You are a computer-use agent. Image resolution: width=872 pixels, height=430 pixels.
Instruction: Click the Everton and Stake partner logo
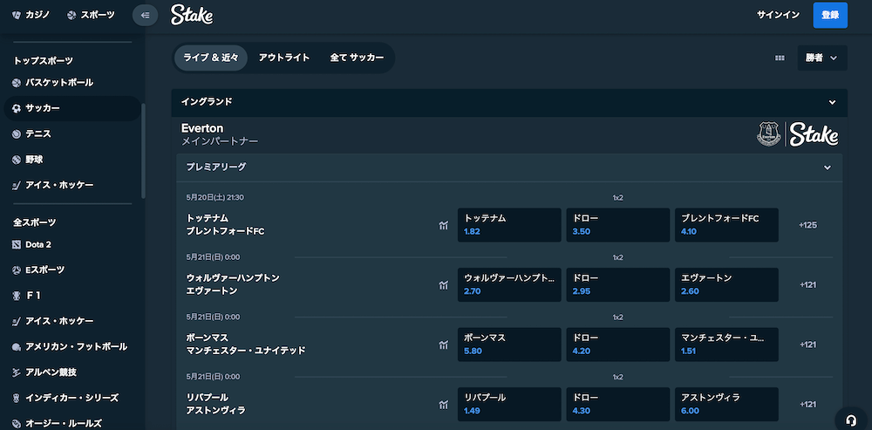(x=798, y=134)
